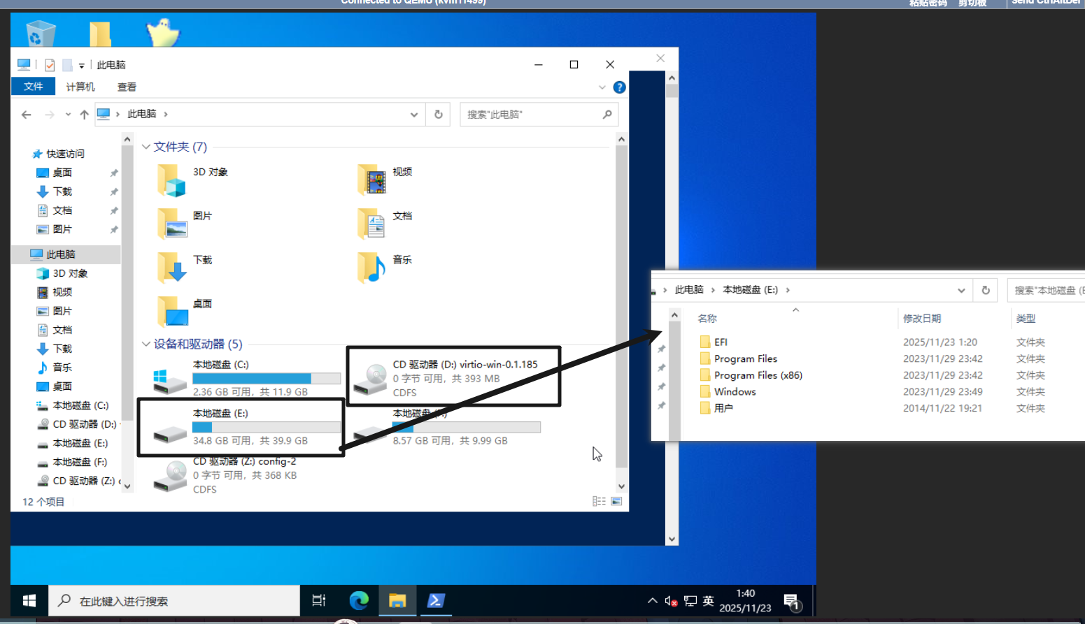
Task: Click the up arrow navigation button
Action: [84, 115]
